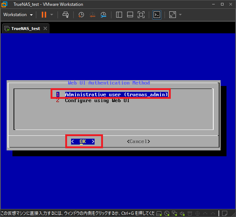The image size is (236, 217).
Task: Select Configure using Web UI option
Action: coord(93,100)
